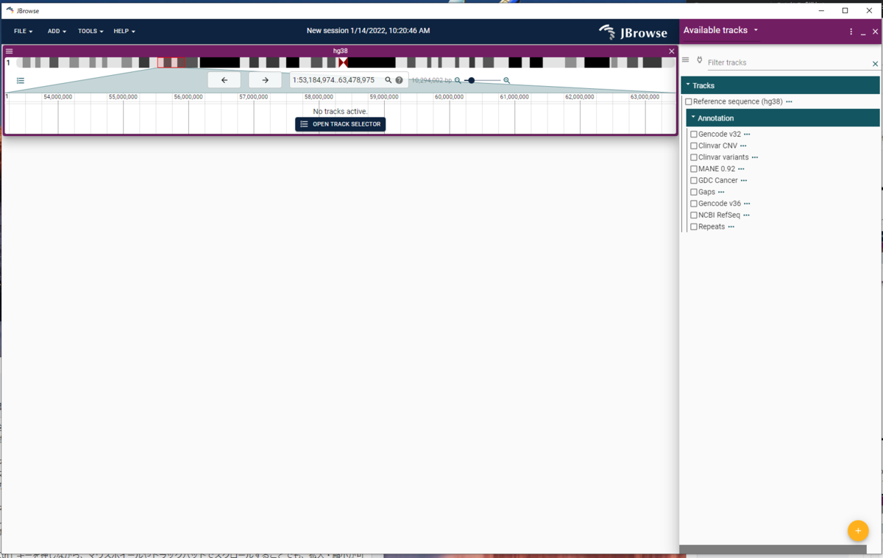Close the Available tracks drawer

click(875, 32)
